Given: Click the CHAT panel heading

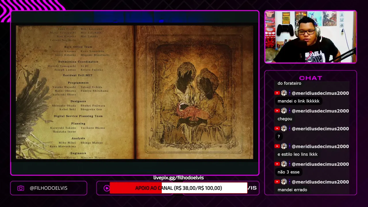Looking at the screenshot, I should pyautogui.click(x=310, y=78).
